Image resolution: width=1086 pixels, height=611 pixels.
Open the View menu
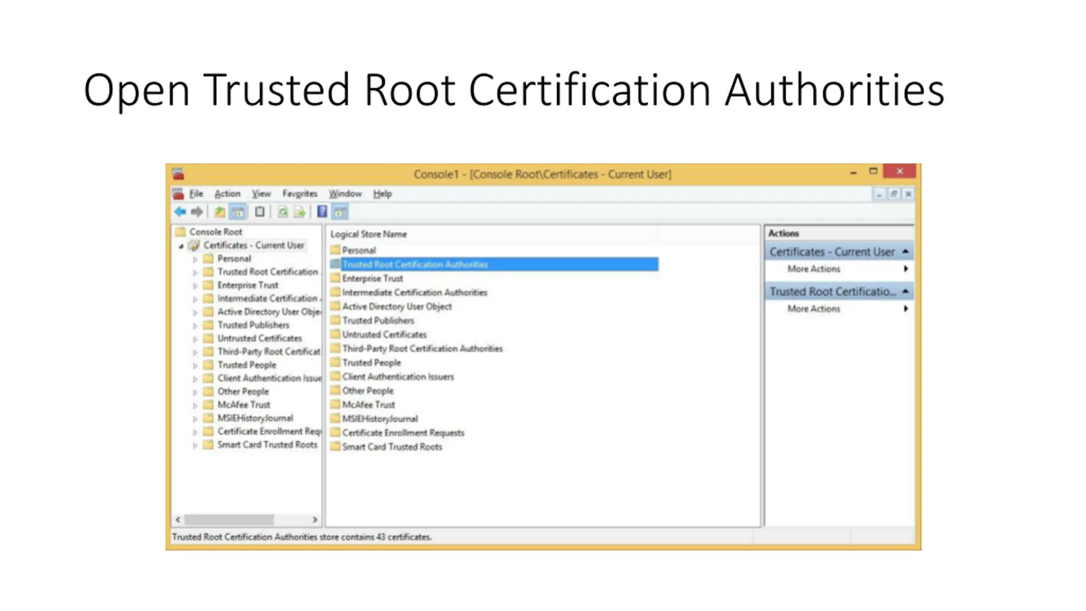261,194
